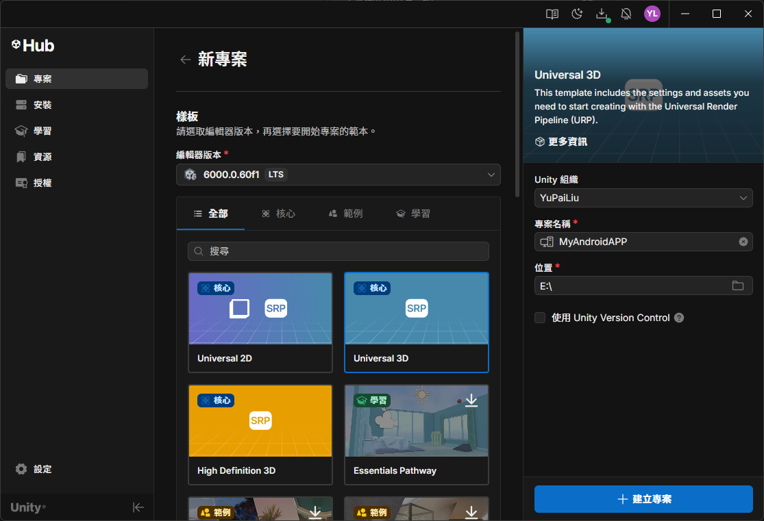Switch to the 範例 template tab

[x=347, y=213]
